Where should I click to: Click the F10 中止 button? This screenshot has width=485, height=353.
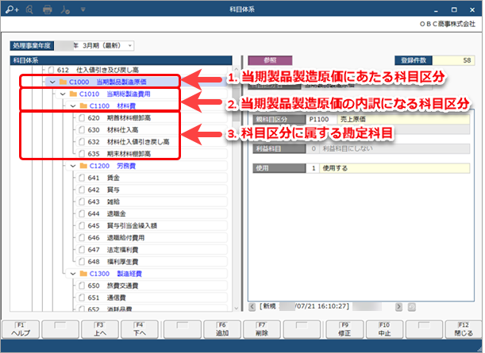[384, 329]
